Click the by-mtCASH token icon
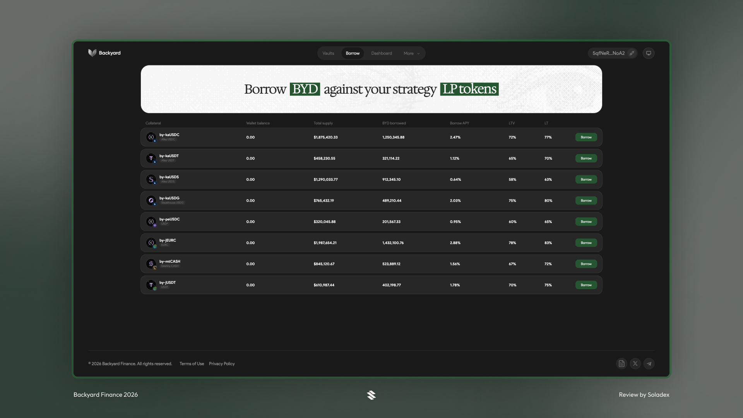This screenshot has width=743, height=418. (x=151, y=264)
